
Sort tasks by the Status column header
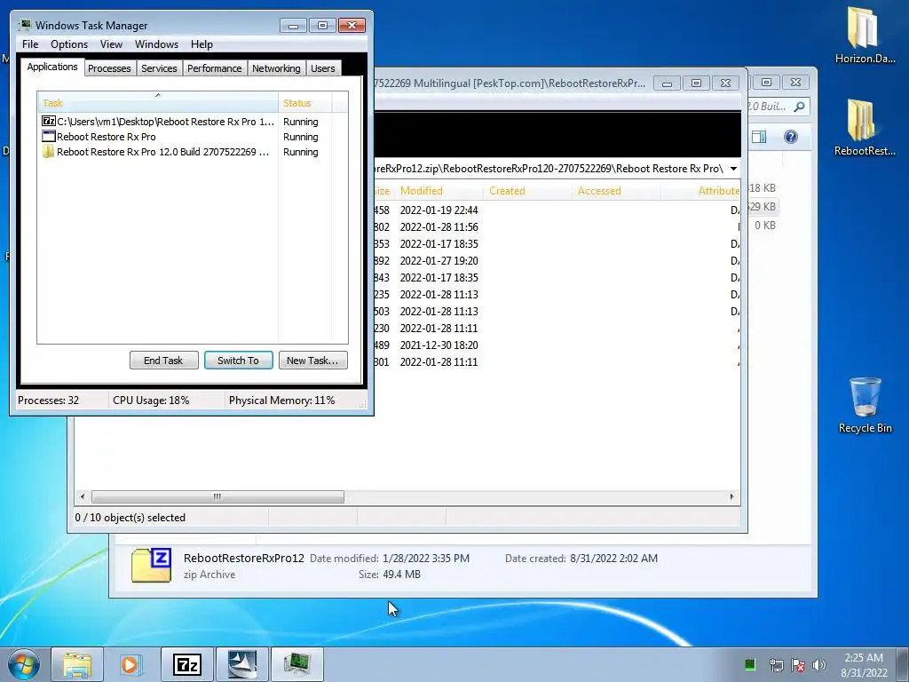click(305, 103)
